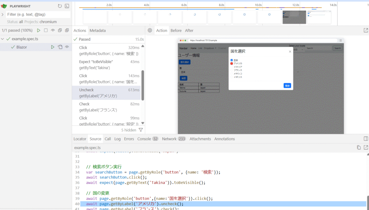
Task: Reload the Playwright test list
Action: [60, 6]
